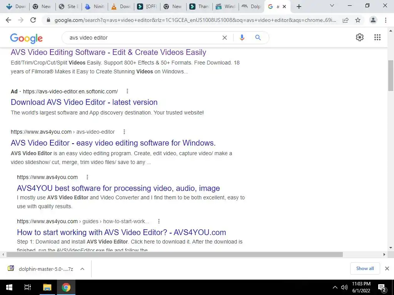
Task: Click the scroll right arrow
Action: point(384,254)
